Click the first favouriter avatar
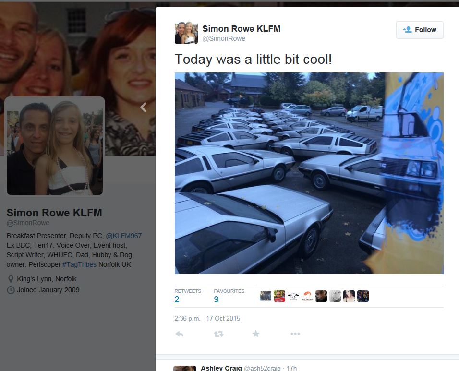Viewport: 459px width, 371px height. [266, 296]
